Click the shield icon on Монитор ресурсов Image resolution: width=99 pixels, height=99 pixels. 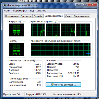(52, 84)
